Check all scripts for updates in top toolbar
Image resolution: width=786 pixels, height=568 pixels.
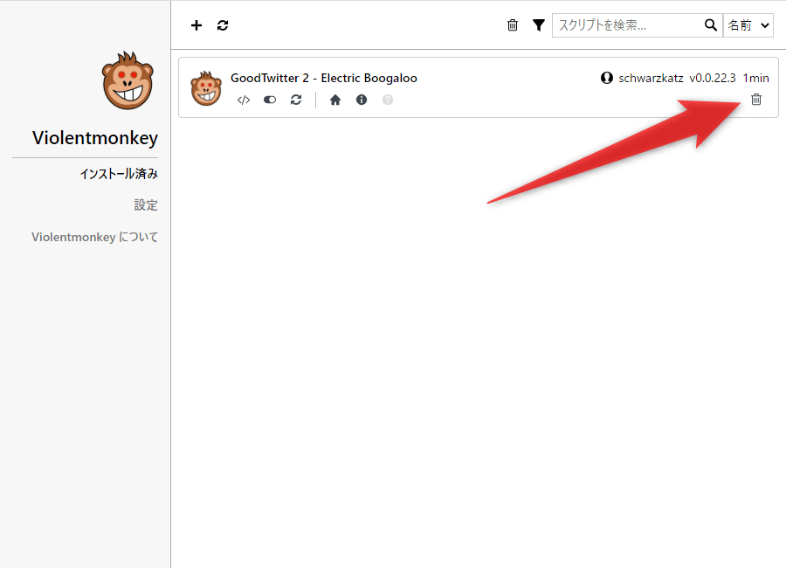tap(223, 25)
